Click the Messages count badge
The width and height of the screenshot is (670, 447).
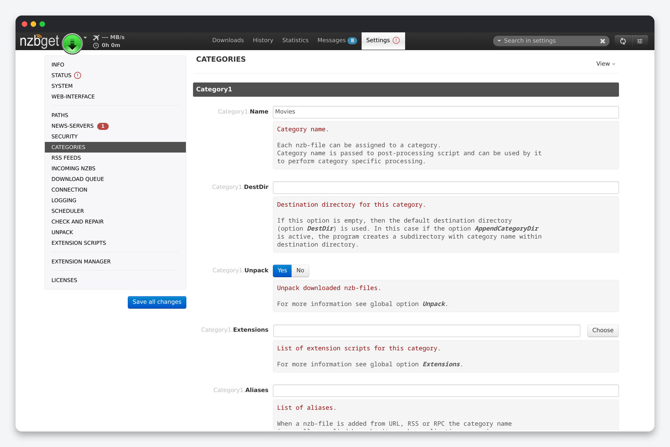pos(352,40)
